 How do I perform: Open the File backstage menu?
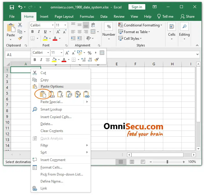click(12, 17)
